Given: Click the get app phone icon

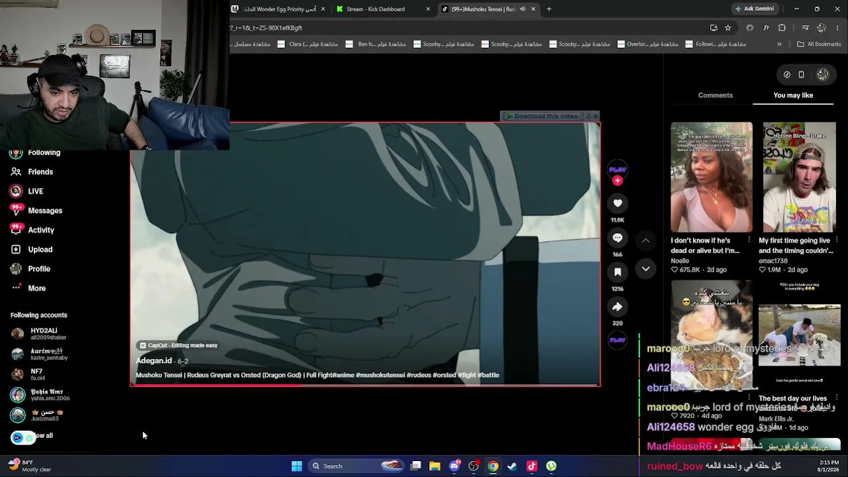Looking at the screenshot, I should (x=801, y=75).
